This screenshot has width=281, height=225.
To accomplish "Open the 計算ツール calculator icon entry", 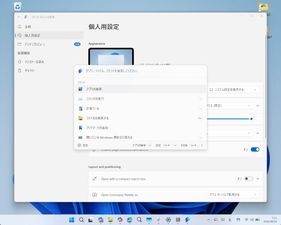I will [81, 108].
